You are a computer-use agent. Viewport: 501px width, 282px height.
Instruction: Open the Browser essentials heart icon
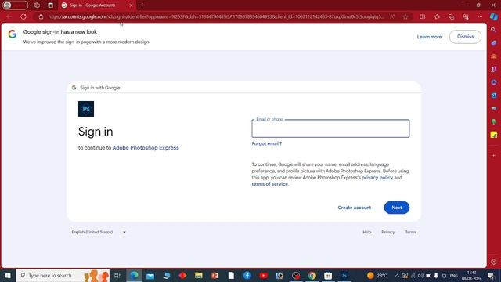tap(466, 16)
